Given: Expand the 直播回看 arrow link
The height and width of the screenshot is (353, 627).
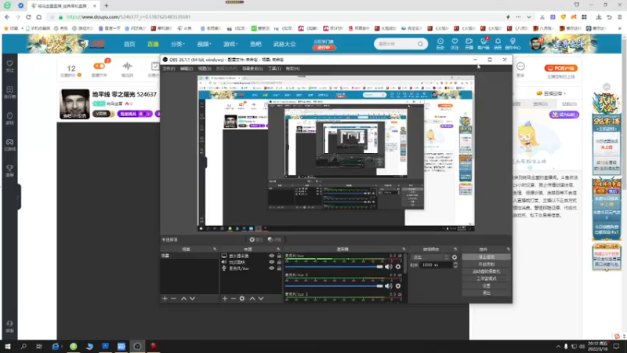Looking at the screenshot, I should click(552, 93).
